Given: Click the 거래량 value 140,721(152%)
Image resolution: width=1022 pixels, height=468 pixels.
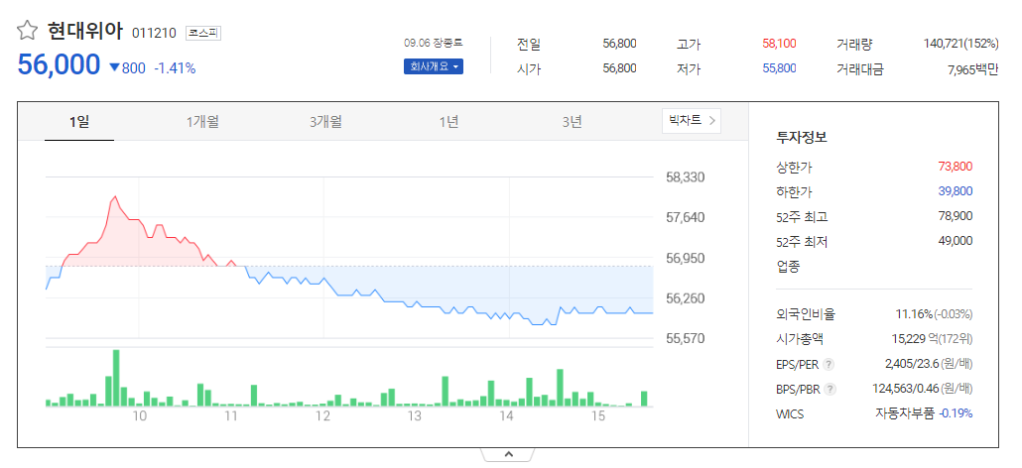Looking at the screenshot, I should [x=960, y=44].
